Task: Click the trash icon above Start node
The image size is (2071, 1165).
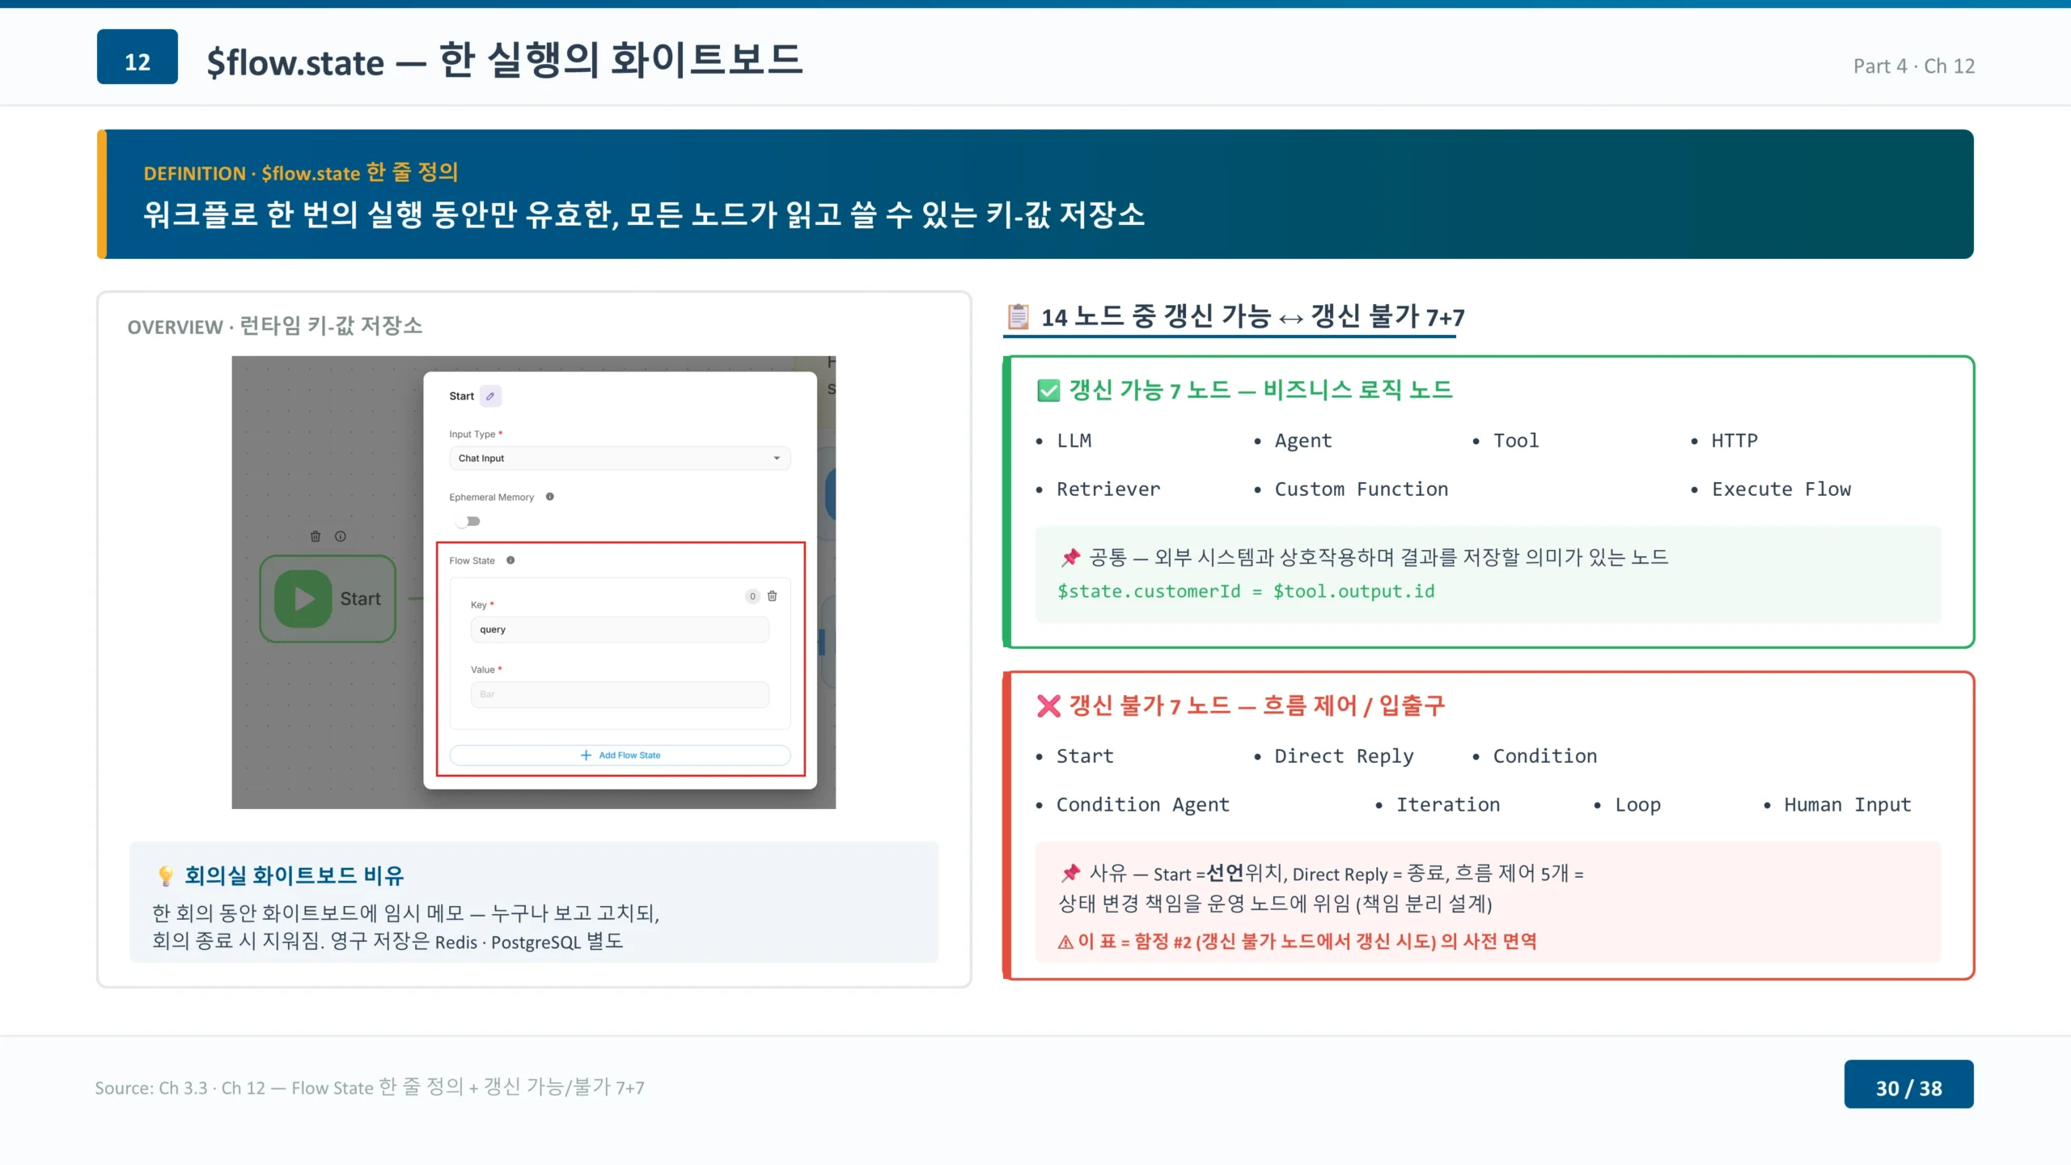Action: tap(316, 536)
